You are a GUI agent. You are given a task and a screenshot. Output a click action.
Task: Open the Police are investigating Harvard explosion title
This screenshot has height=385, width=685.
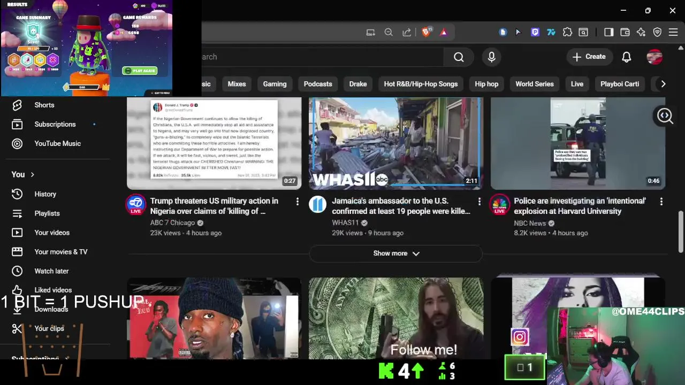(580, 206)
